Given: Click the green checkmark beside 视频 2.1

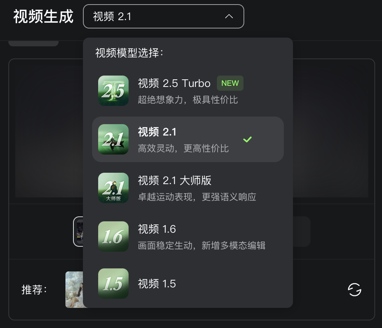Looking at the screenshot, I should pyautogui.click(x=247, y=139).
